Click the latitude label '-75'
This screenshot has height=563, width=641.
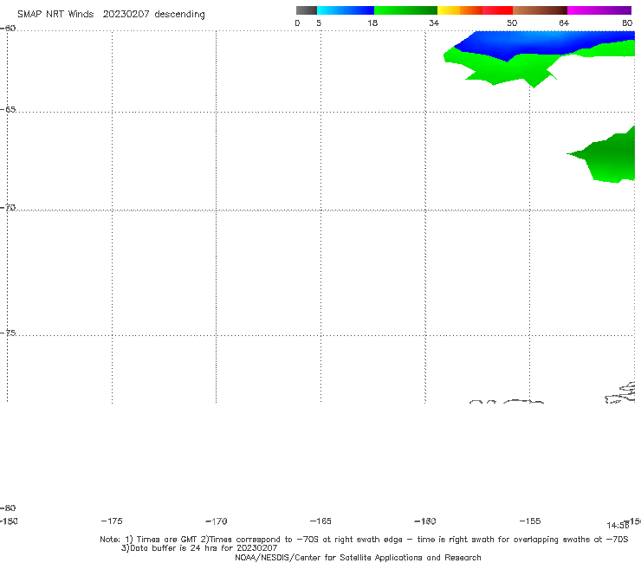pos(8,333)
